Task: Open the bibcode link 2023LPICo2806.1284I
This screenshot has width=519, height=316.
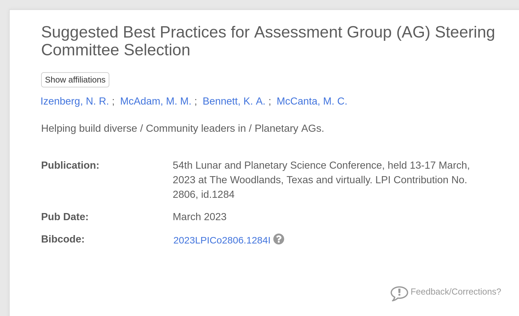Action: [x=222, y=240]
